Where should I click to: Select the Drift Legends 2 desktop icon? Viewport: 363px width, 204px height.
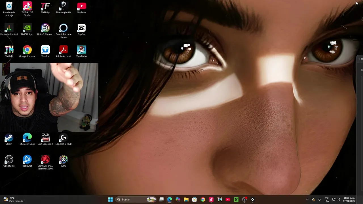pyautogui.click(x=45, y=139)
